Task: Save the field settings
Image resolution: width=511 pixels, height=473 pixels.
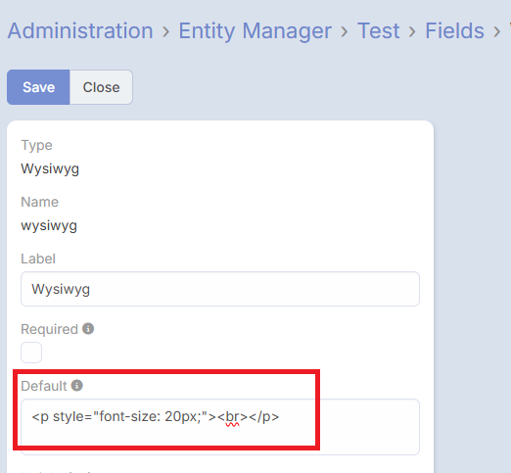Action: pos(38,87)
